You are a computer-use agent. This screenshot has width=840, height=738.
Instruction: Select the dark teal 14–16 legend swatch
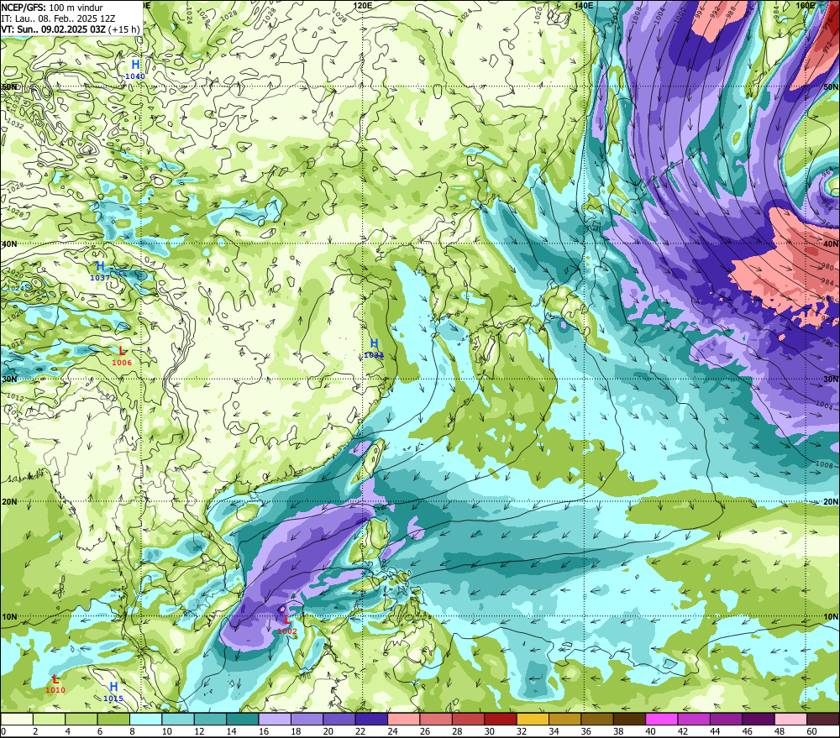click(243, 720)
